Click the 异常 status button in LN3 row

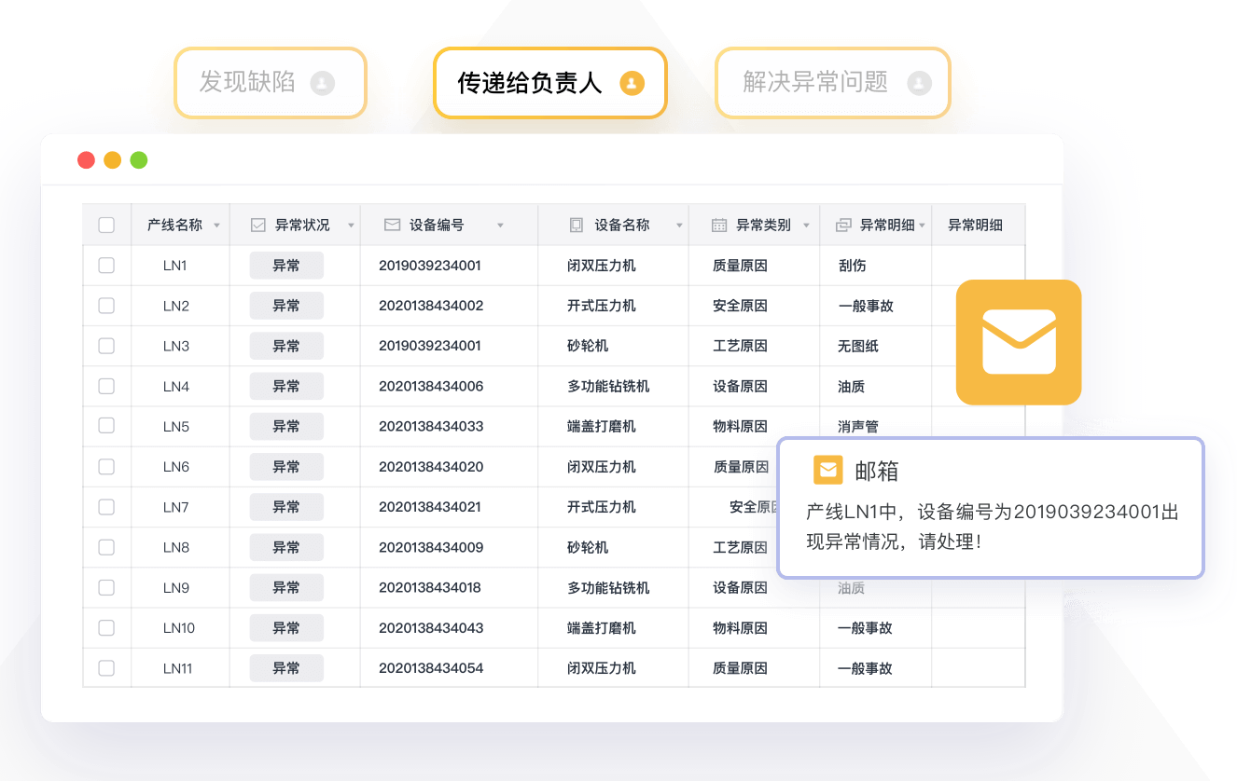tap(286, 346)
